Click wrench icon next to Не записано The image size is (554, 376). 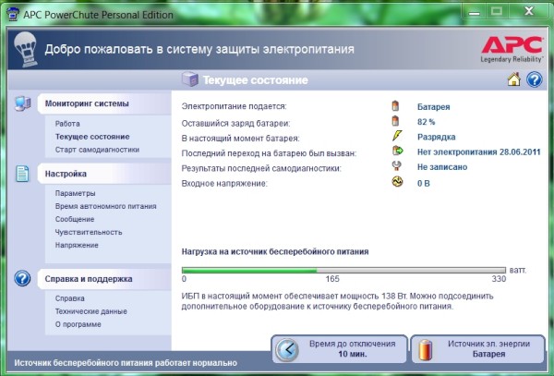tap(397, 165)
